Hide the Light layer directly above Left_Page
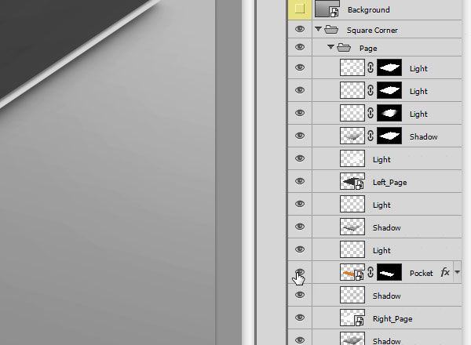The width and height of the screenshot is (471, 345). 300,158
